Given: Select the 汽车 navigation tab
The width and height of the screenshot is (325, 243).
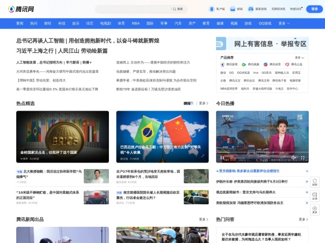Looking at the screenshot, I should point(178,23).
